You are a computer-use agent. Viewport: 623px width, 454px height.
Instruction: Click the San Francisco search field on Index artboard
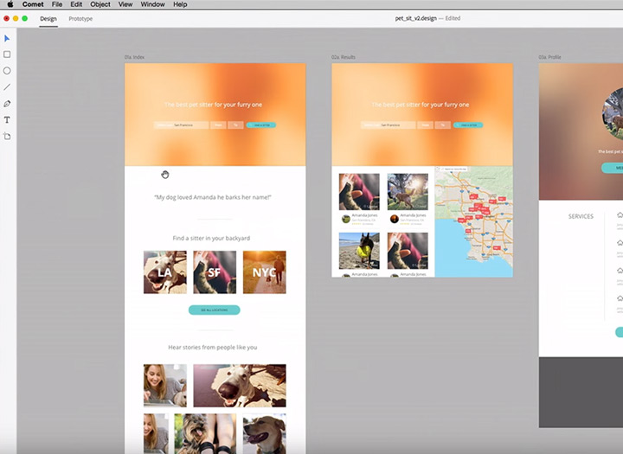click(181, 125)
